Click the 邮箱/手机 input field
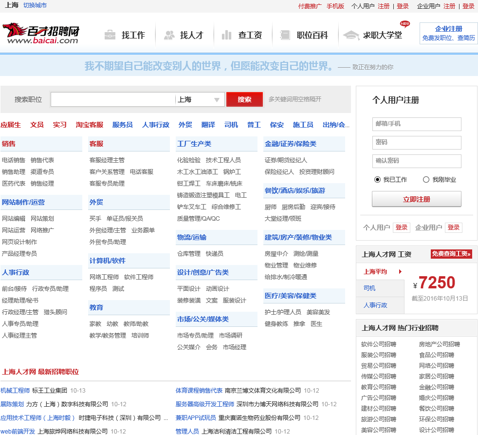Image resolution: width=478 pixels, height=435 pixels. tap(416, 124)
